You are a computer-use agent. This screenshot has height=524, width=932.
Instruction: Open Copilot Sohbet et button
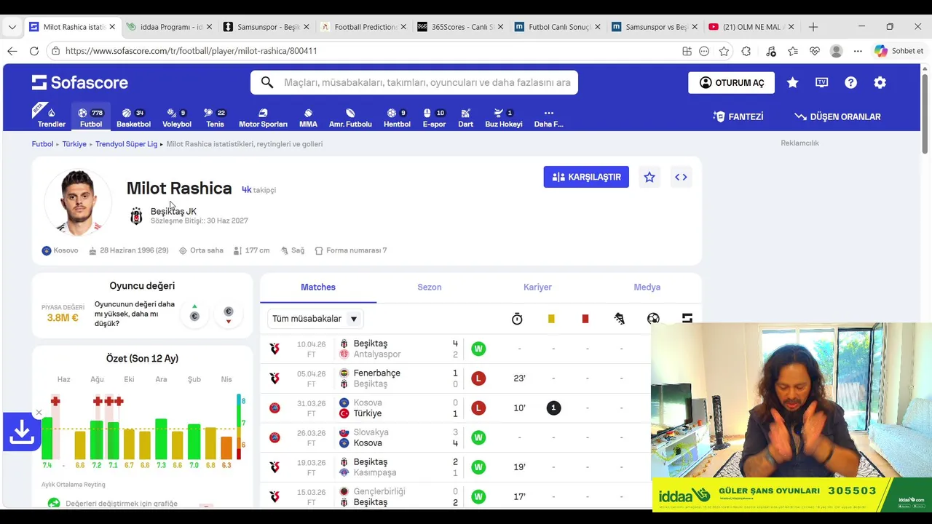tap(899, 51)
